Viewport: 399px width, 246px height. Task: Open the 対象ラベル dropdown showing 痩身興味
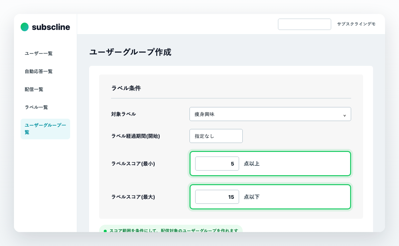(x=270, y=114)
